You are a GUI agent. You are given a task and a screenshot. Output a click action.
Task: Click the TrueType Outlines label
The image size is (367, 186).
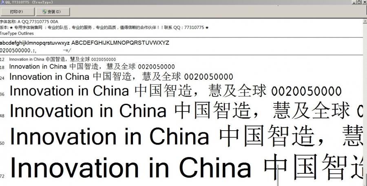[17, 33]
